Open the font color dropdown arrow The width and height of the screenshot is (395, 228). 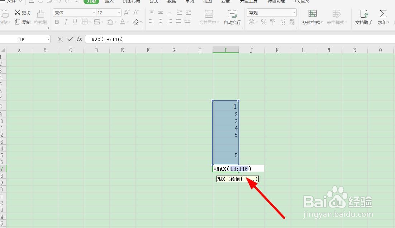(x=128, y=22)
